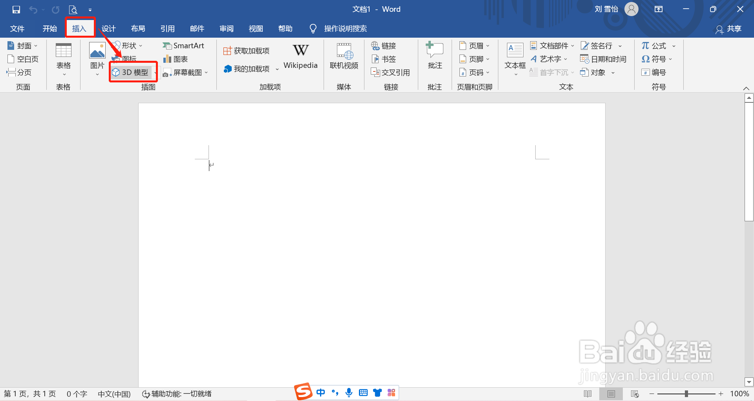
Task: Open Sogou input voice dictation microphone
Action: point(349,392)
